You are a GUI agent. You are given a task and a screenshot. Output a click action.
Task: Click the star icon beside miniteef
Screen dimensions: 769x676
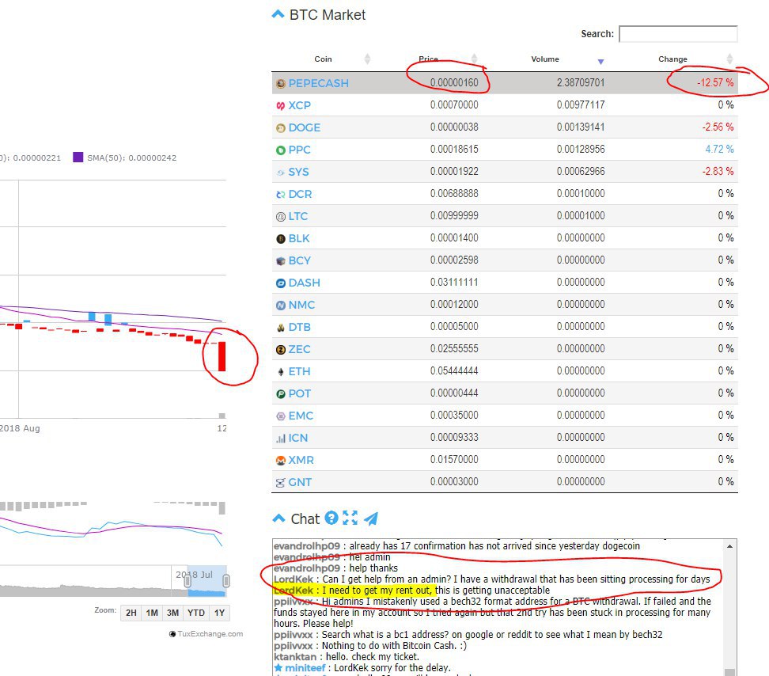pyautogui.click(x=278, y=667)
